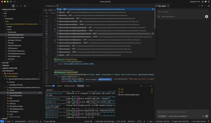Open Visit.java in the explorer
This screenshot has width=211, height=123.
click(11, 59)
